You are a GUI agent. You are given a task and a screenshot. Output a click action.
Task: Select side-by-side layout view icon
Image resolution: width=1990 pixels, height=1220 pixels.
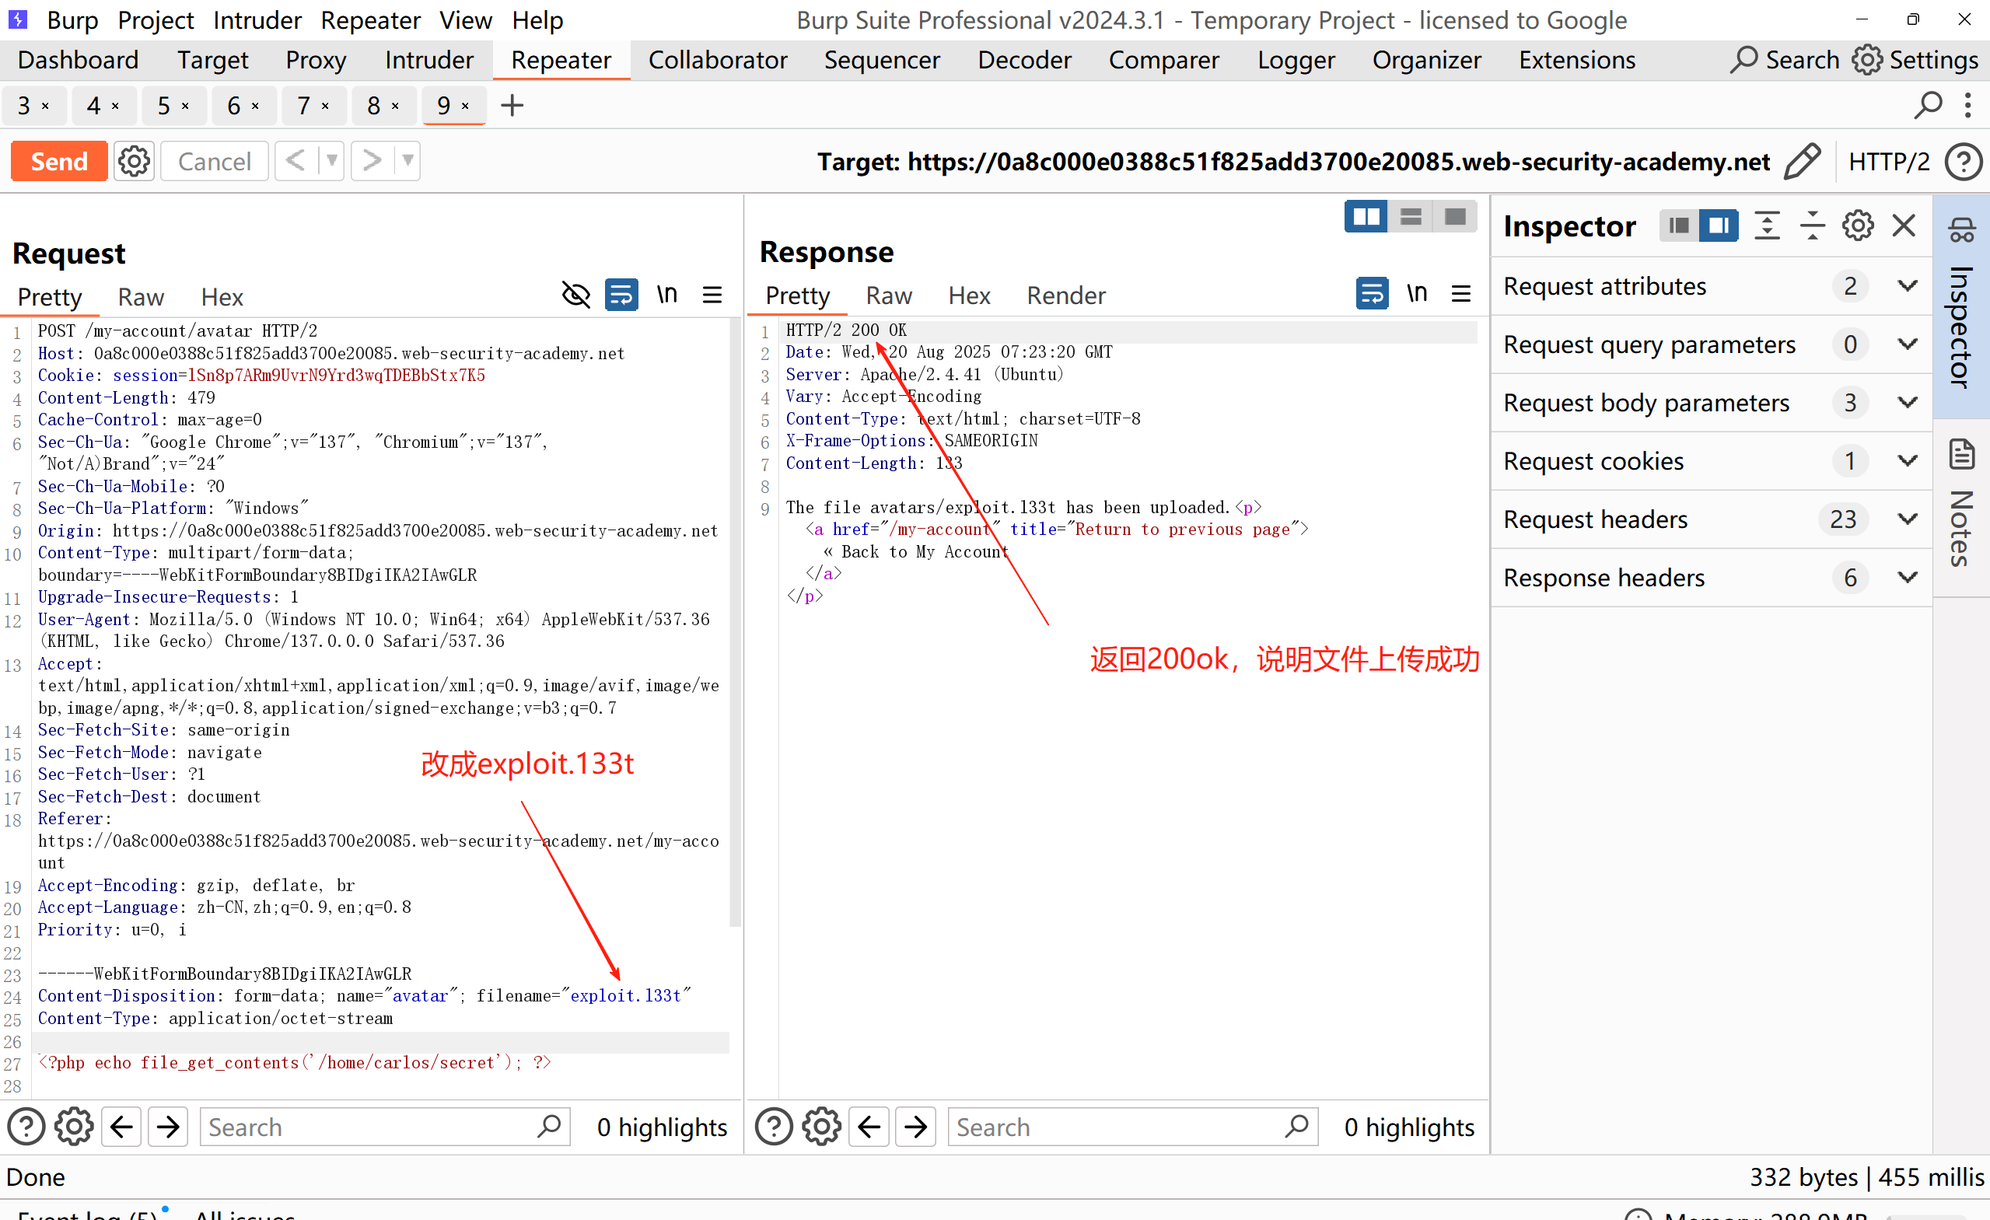click(1366, 216)
